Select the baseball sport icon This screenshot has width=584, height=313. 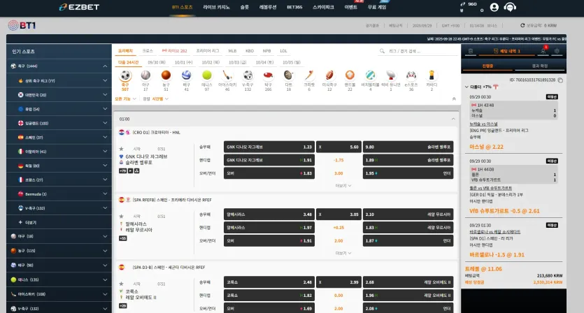coord(145,75)
